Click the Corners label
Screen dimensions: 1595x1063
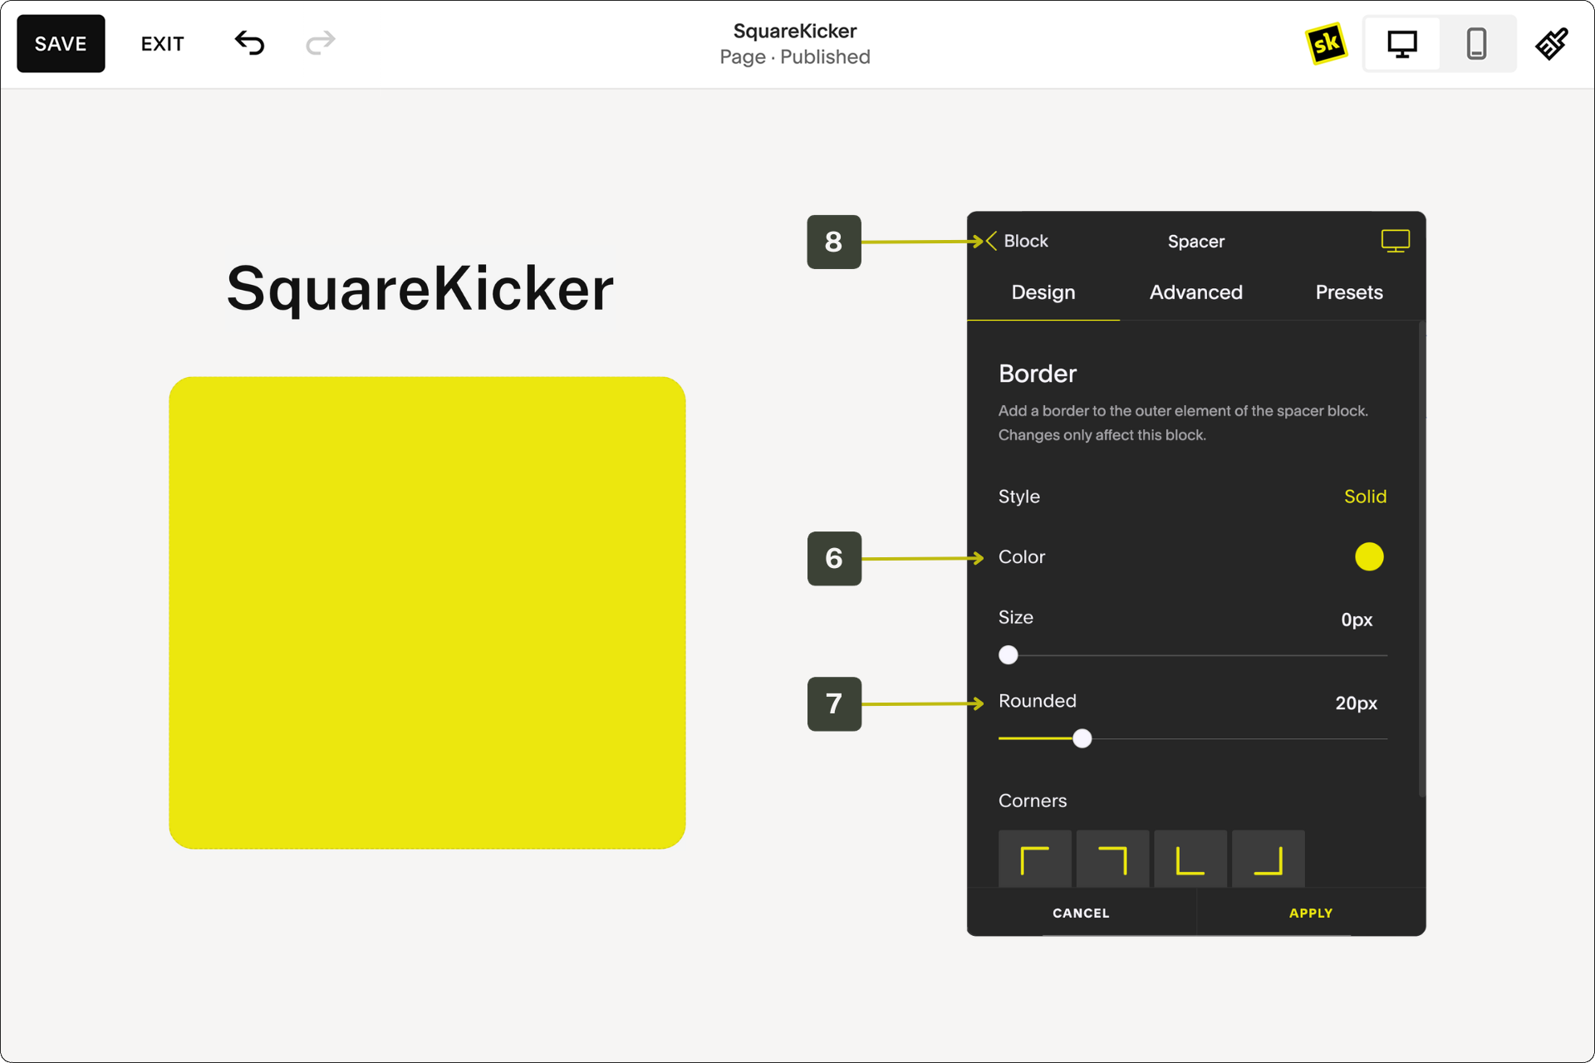(x=1033, y=801)
